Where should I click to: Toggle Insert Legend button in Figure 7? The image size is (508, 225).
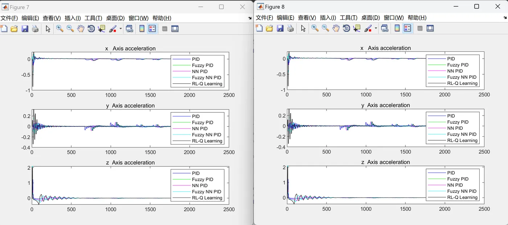point(152,29)
